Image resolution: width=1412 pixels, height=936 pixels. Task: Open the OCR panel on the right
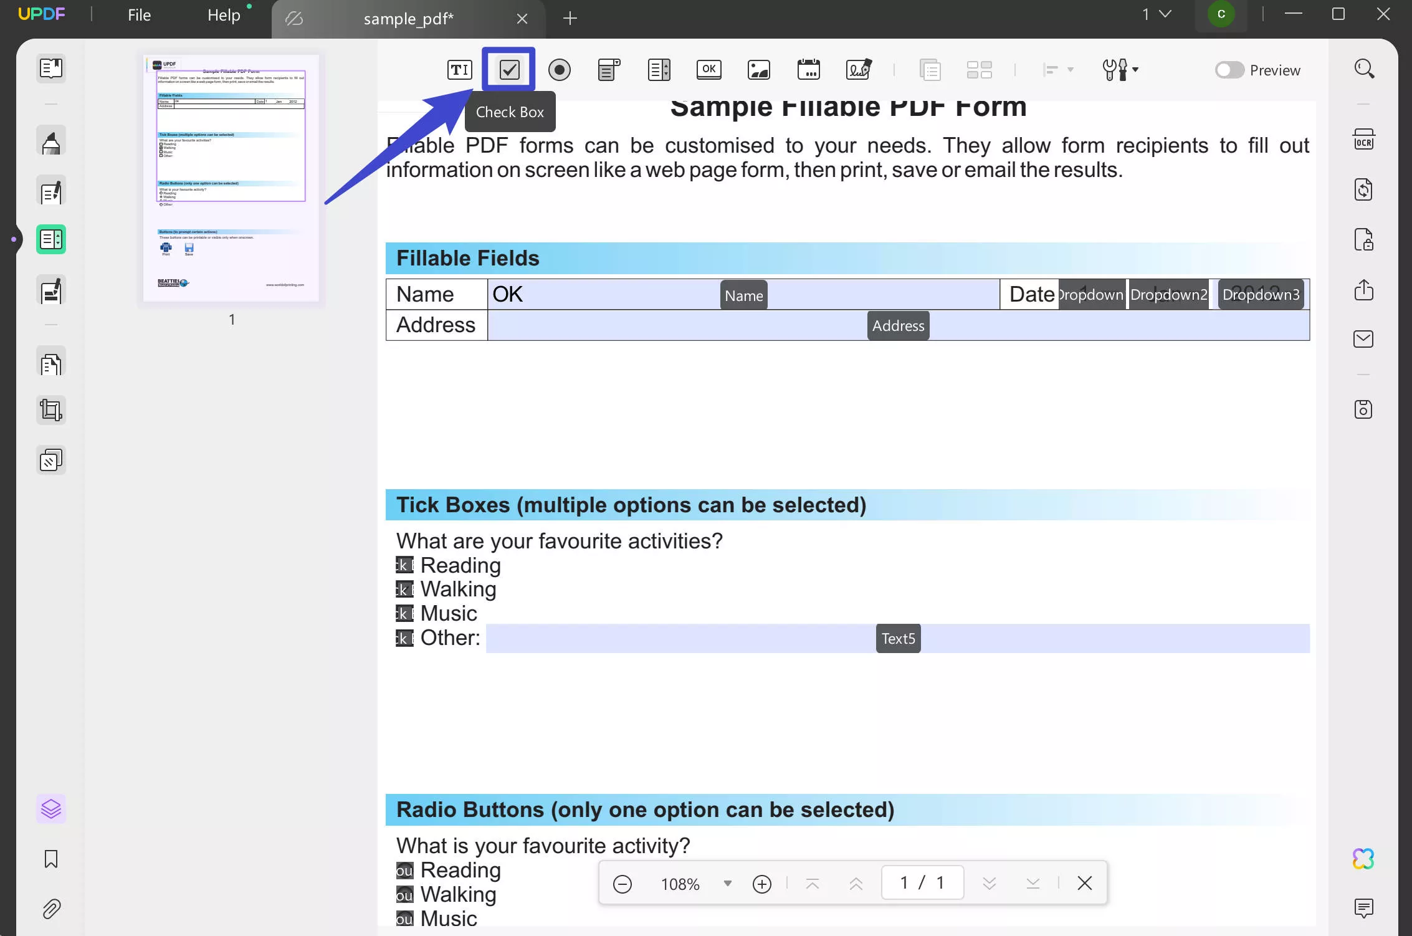point(1363,139)
